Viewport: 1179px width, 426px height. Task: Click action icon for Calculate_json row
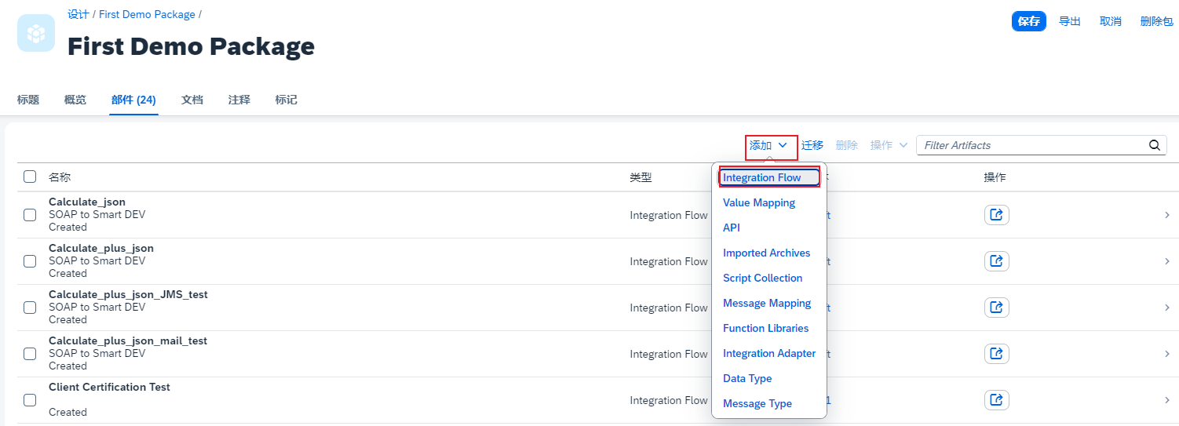coord(997,215)
